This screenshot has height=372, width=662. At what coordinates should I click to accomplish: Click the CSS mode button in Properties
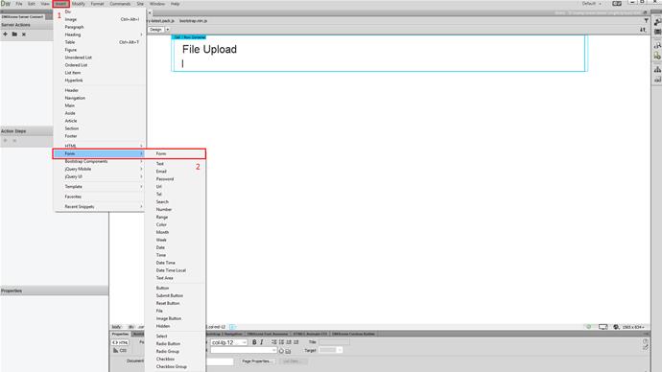(120, 351)
